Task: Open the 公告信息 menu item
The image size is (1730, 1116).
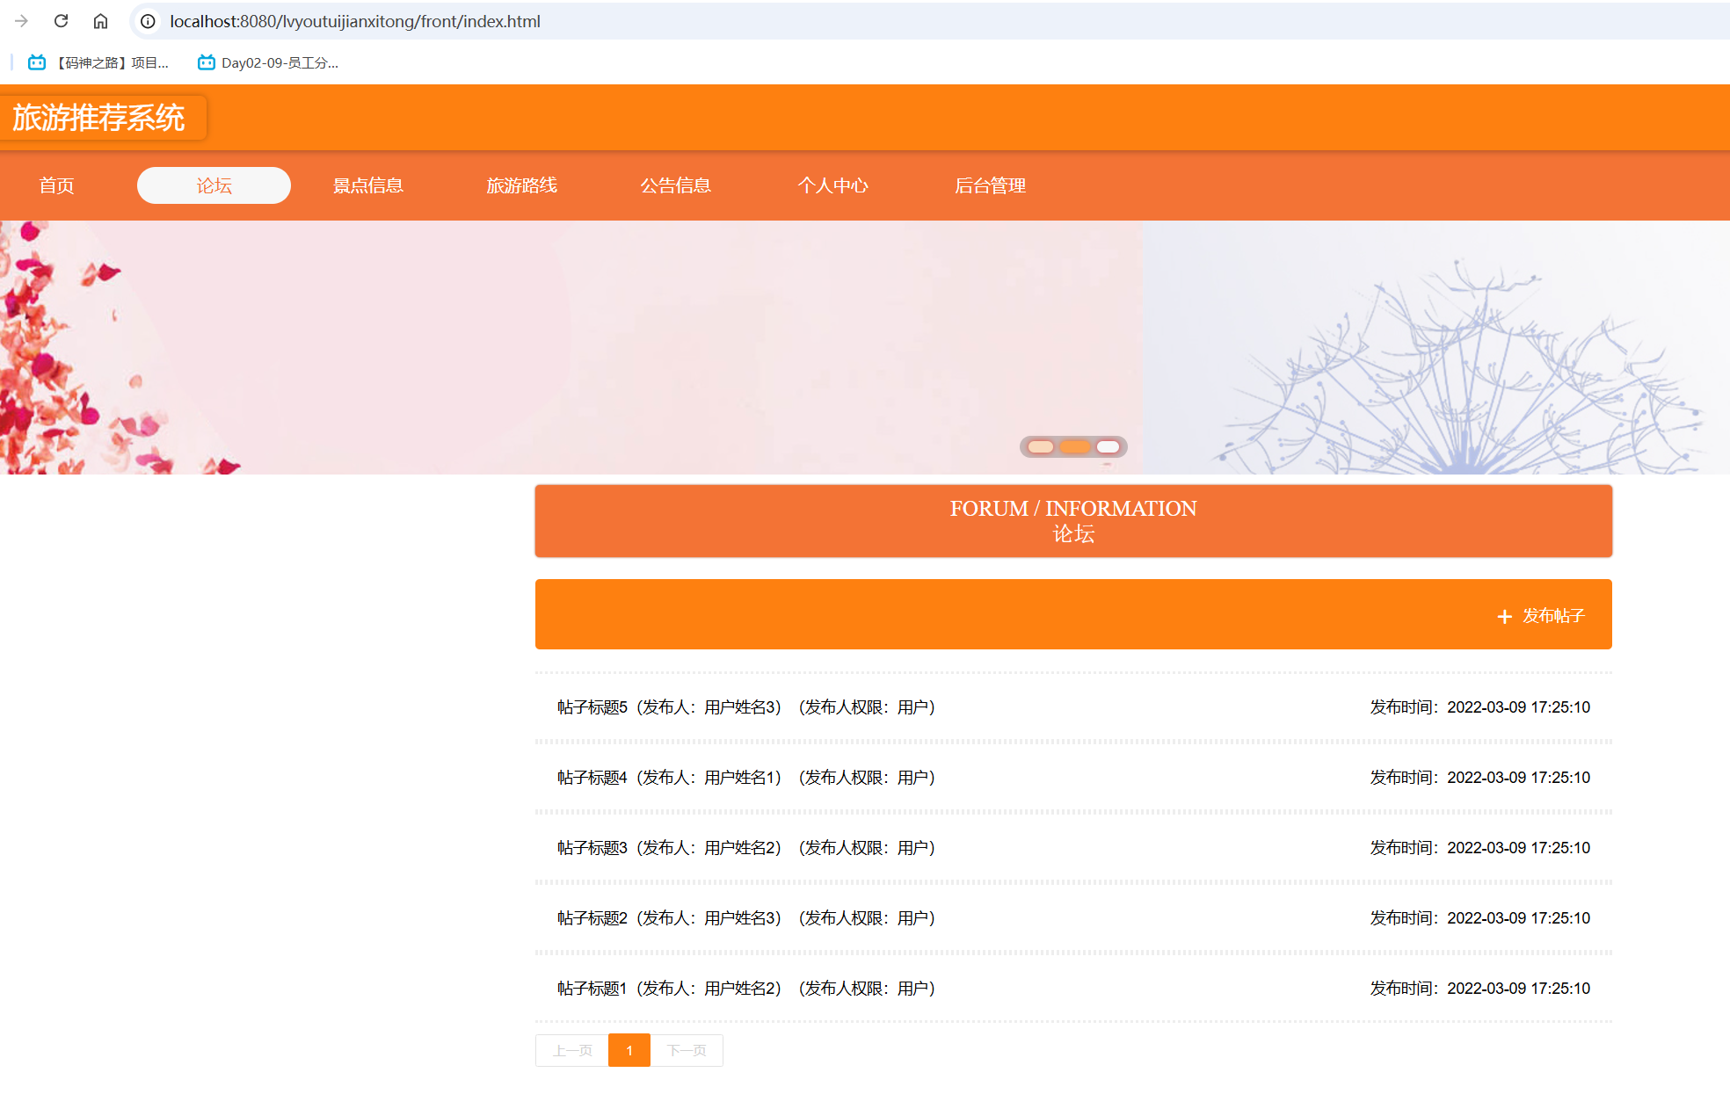Action: pos(675,185)
